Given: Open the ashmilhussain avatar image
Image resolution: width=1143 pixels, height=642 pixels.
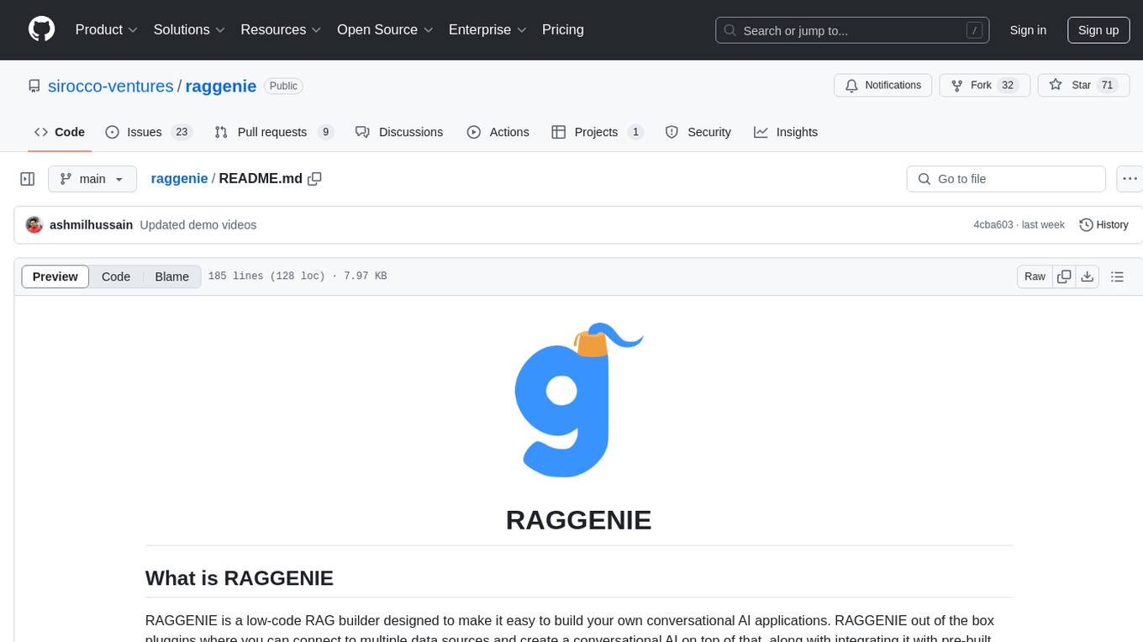Looking at the screenshot, I should (x=34, y=225).
